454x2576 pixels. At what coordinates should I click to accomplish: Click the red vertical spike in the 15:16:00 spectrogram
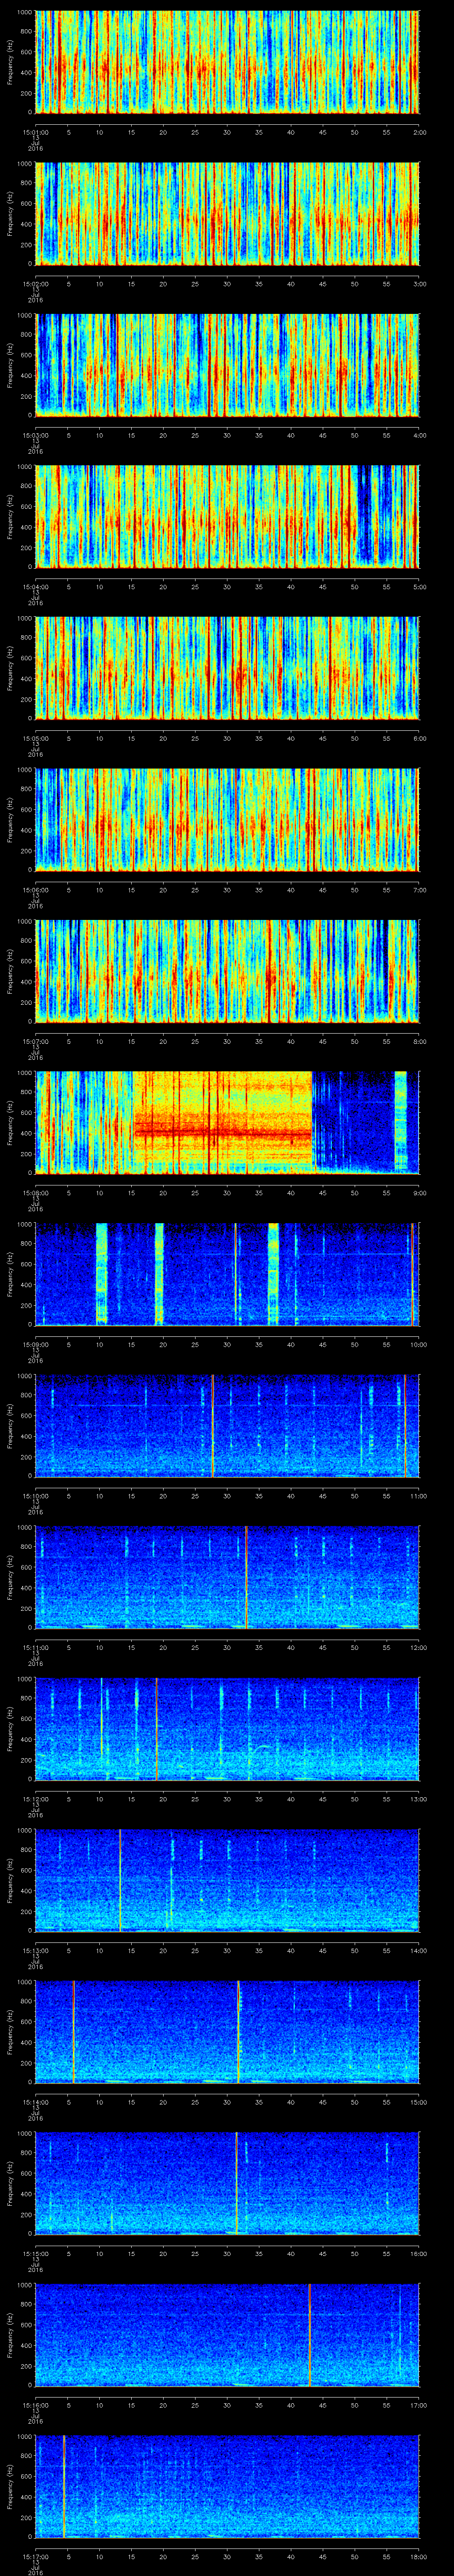(309, 2335)
